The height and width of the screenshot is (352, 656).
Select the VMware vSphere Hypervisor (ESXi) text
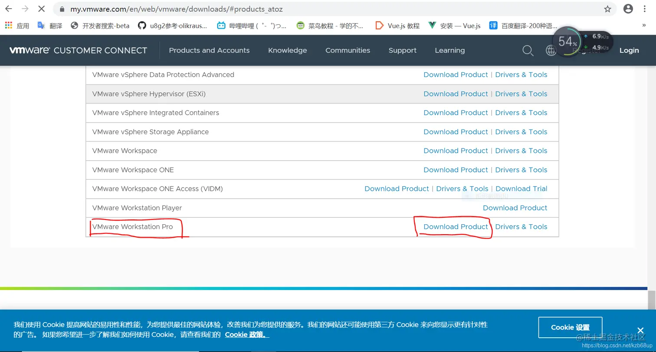149,94
